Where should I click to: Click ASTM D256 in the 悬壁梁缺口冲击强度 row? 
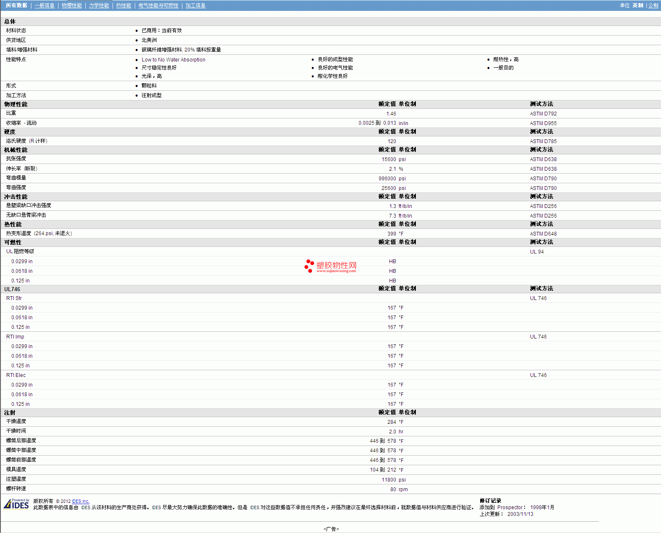point(543,206)
